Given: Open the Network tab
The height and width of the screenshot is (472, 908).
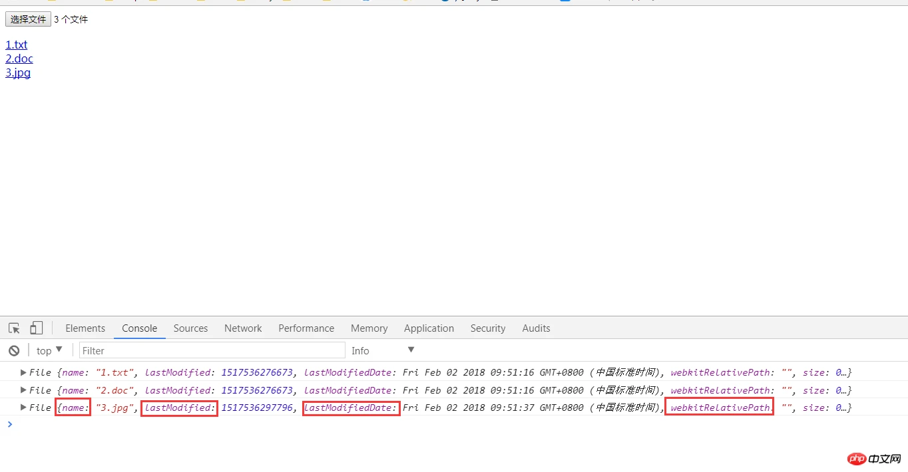Looking at the screenshot, I should [243, 328].
